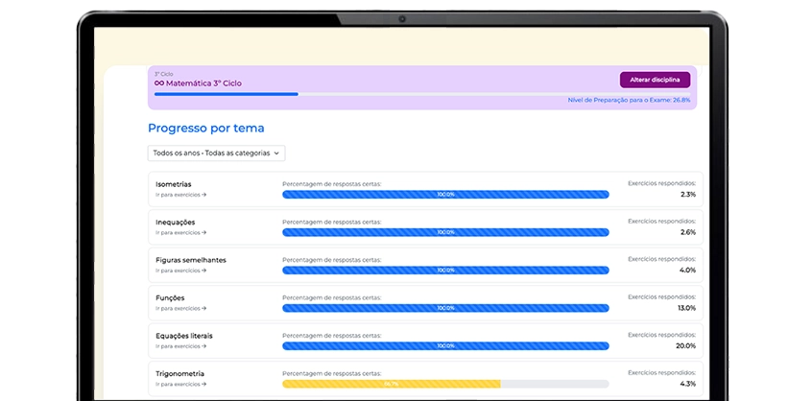The image size is (789, 401).
Task: Click the 2.3% exercises answered value
Action: (688, 194)
